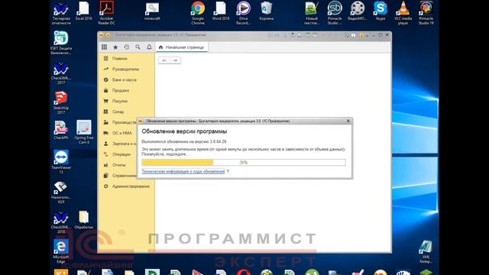Open Microsoft Edge desktop shortcut
The width and height of the screenshot is (489, 275).
[x=61, y=251]
